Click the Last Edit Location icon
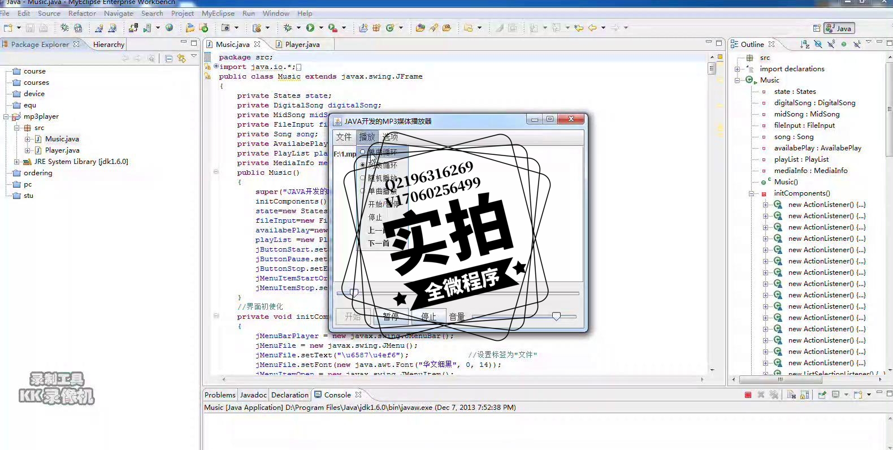This screenshot has width=893, height=450. click(x=579, y=28)
